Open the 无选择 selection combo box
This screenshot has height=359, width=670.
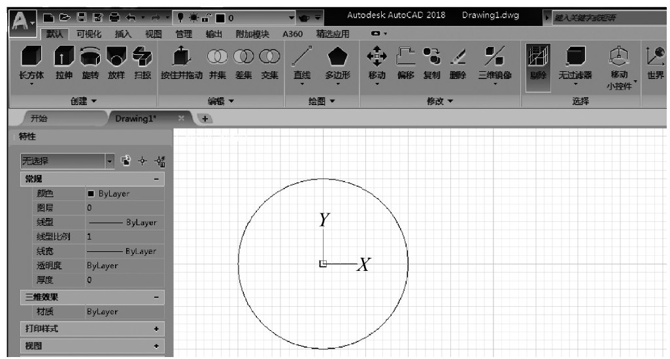[67, 161]
